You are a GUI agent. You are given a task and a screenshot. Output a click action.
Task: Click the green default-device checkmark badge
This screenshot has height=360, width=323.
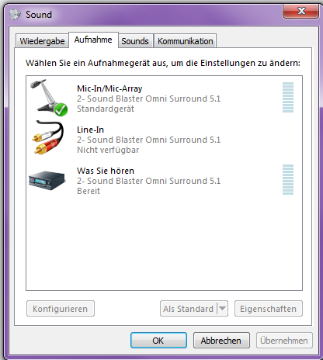(x=61, y=109)
